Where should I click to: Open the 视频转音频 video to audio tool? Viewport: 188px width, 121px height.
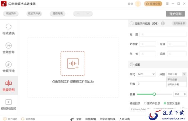[8, 105]
